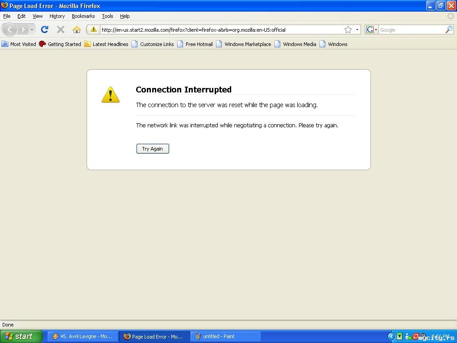Open the Customize Links bookmark

(x=153, y=44)
